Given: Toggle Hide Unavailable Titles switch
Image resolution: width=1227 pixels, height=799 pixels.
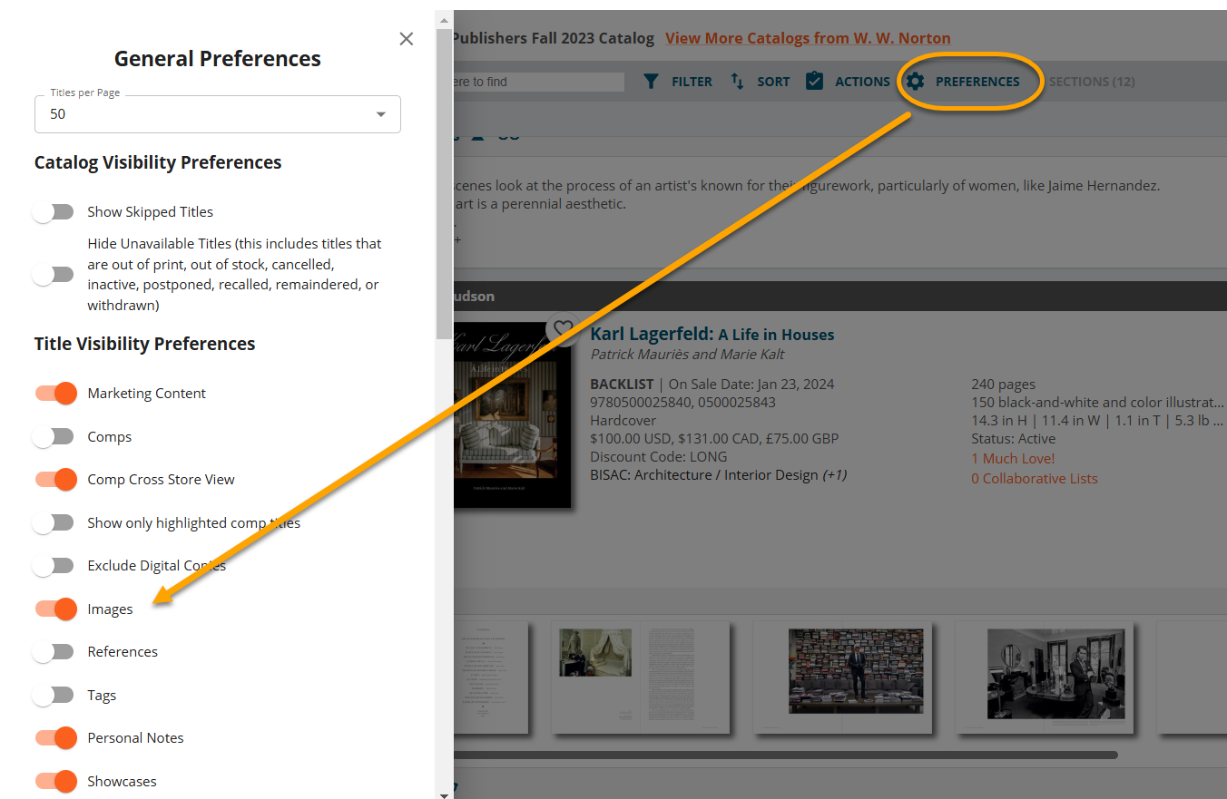Looking at the screenshot, I should (54, 274).
